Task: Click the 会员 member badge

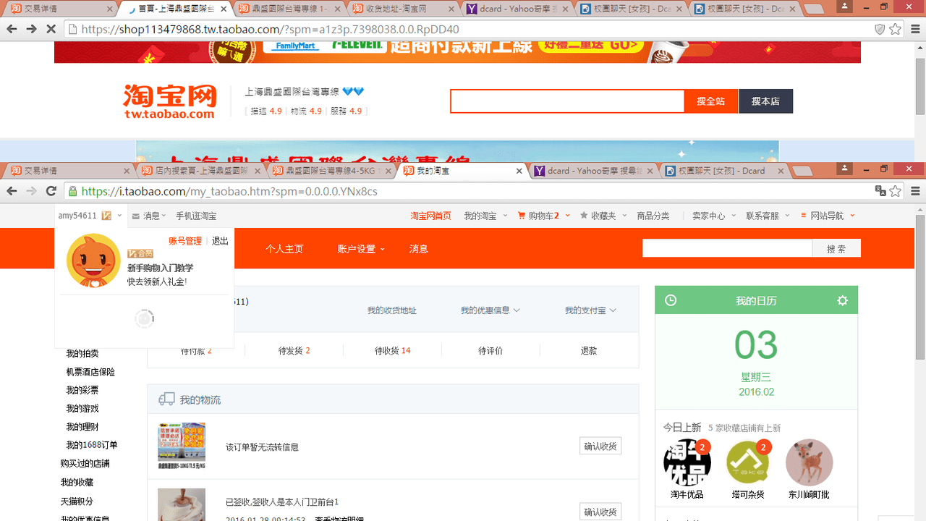Action: 140,254
